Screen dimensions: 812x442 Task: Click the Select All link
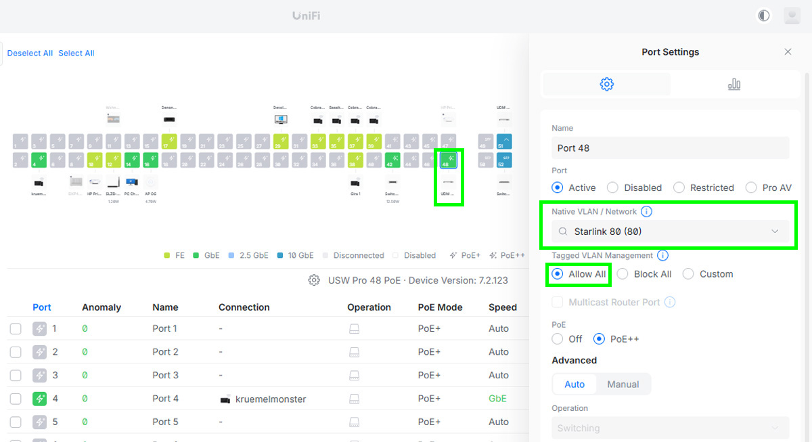(76, 53)
